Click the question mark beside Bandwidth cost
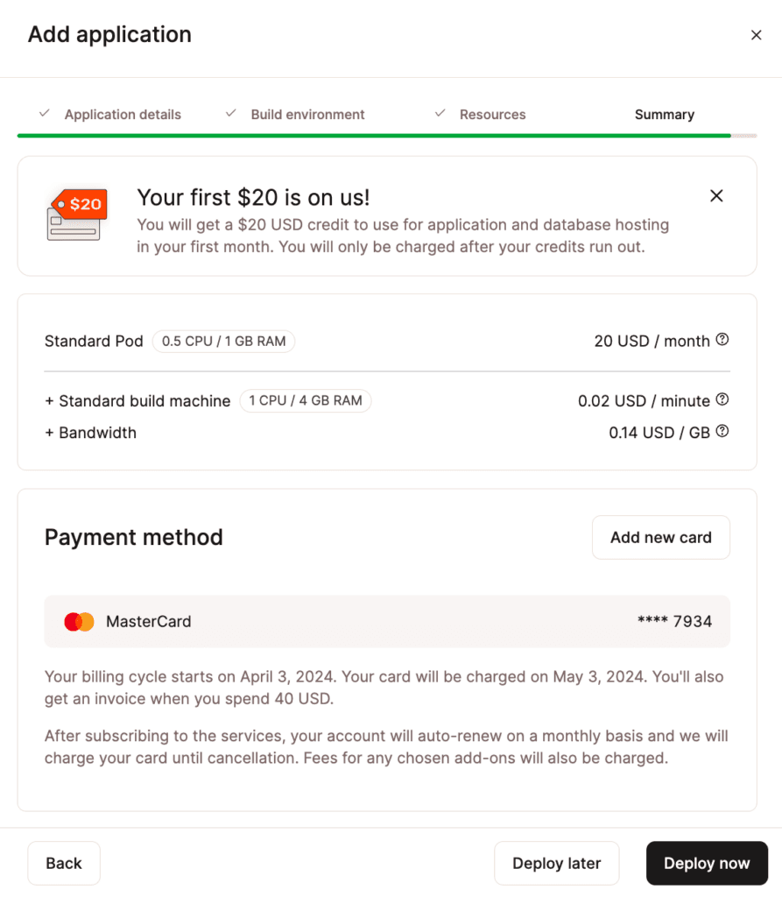 click(x=722, y=431)
